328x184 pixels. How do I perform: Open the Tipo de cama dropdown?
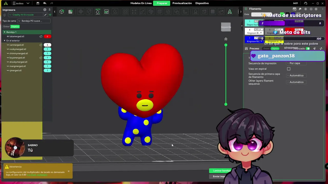(x=34, y=21)
